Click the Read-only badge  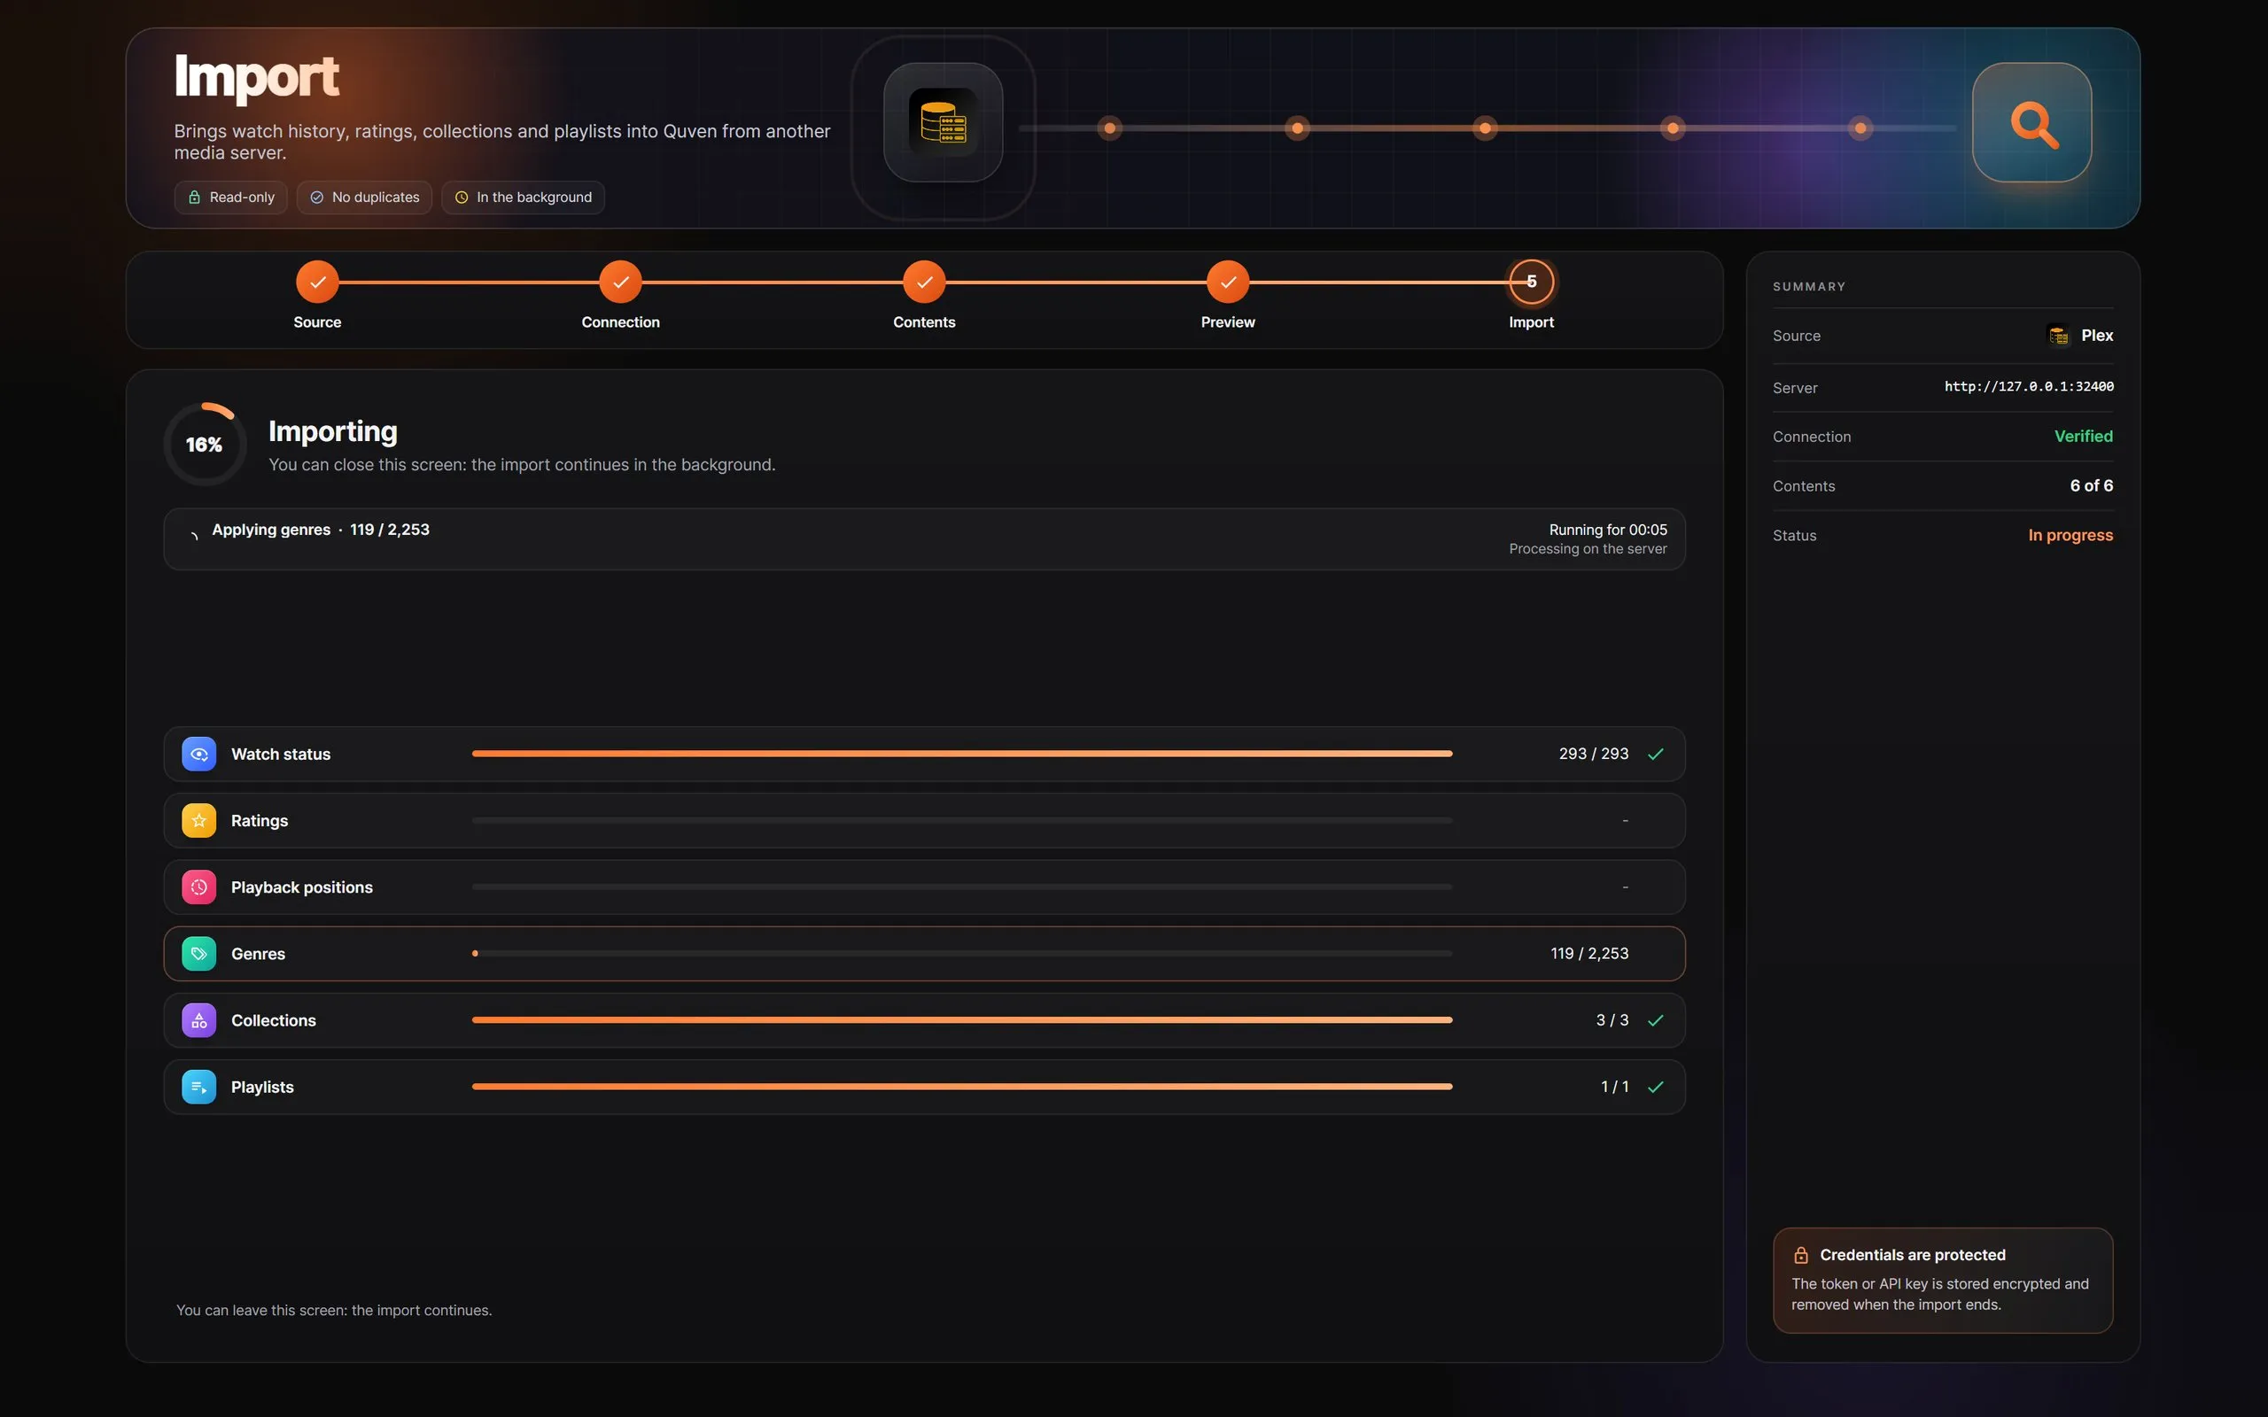pos(230,197)
